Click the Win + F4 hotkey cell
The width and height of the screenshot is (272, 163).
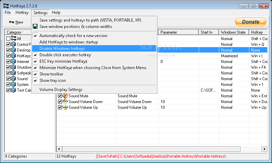[x=258, y=67]
